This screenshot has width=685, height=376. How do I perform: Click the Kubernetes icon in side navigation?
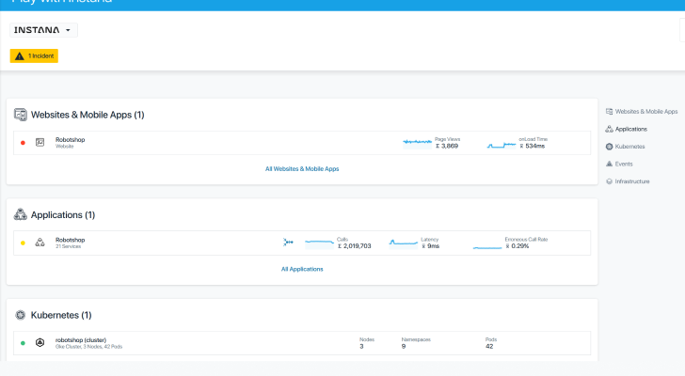click(609, 147)
